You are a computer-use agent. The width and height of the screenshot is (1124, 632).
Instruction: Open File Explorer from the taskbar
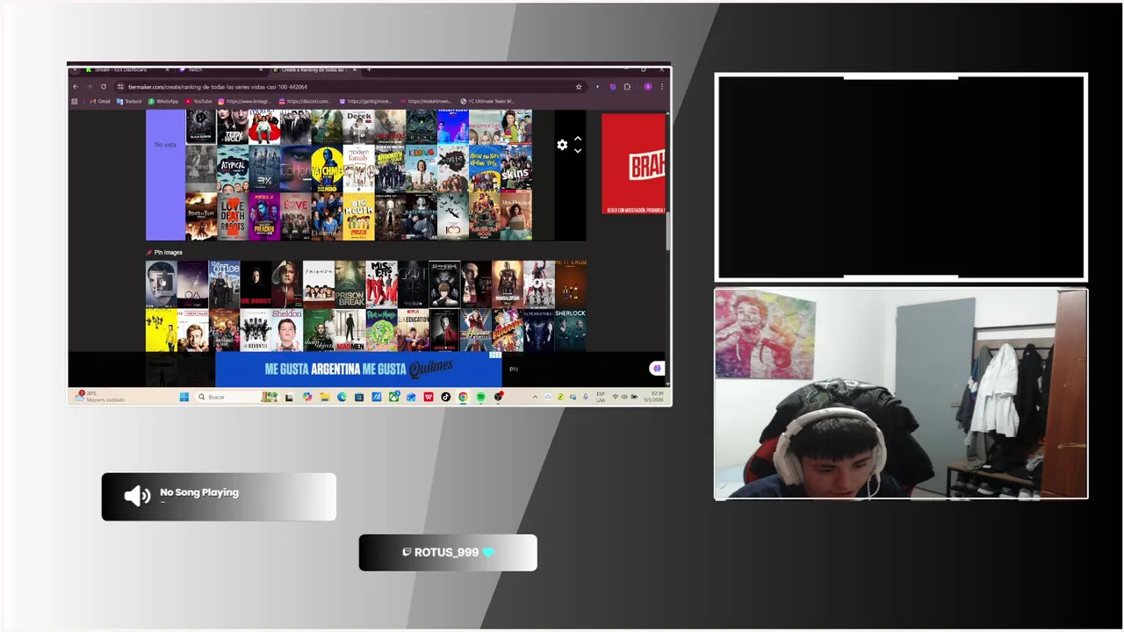click(x=325, y=397)
